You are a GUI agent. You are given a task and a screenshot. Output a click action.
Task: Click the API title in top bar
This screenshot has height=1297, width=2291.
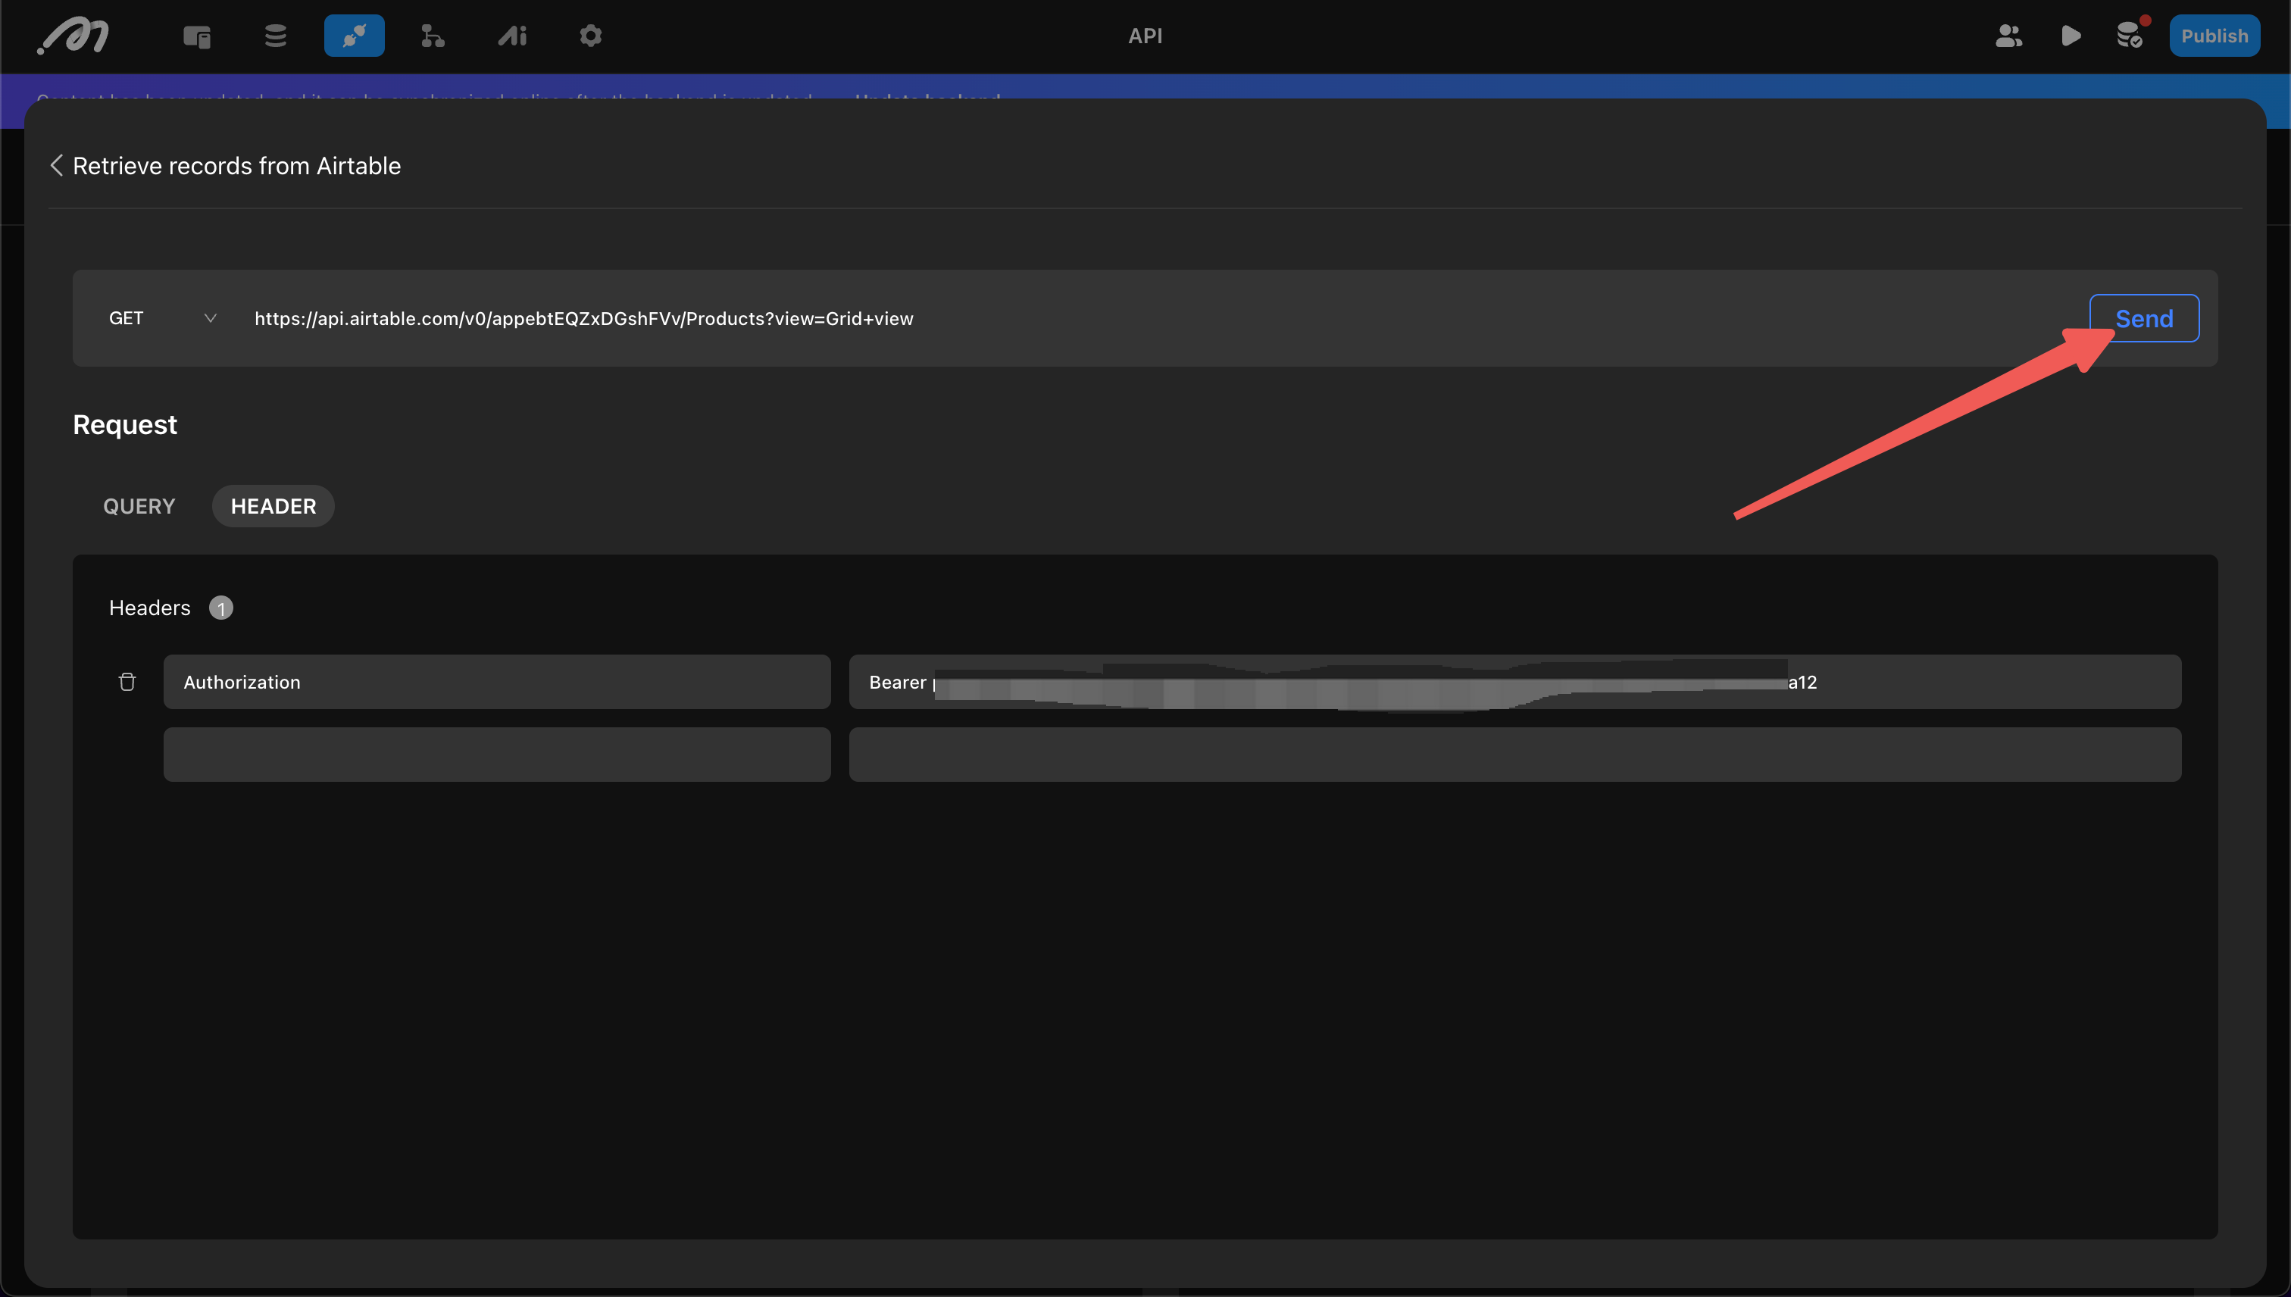(1145, 36)
